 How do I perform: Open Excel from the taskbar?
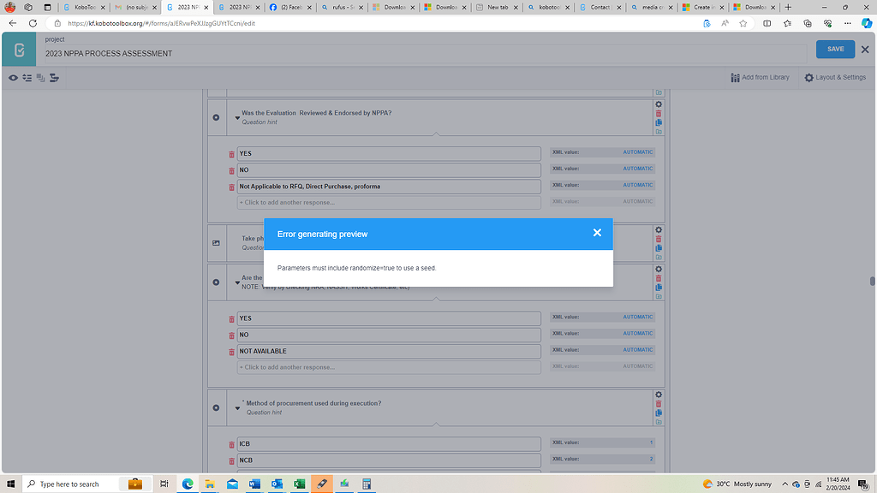pos(299,484)
